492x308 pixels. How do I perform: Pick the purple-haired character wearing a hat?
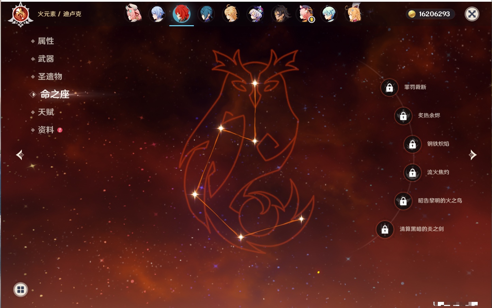tap(255, 14)
